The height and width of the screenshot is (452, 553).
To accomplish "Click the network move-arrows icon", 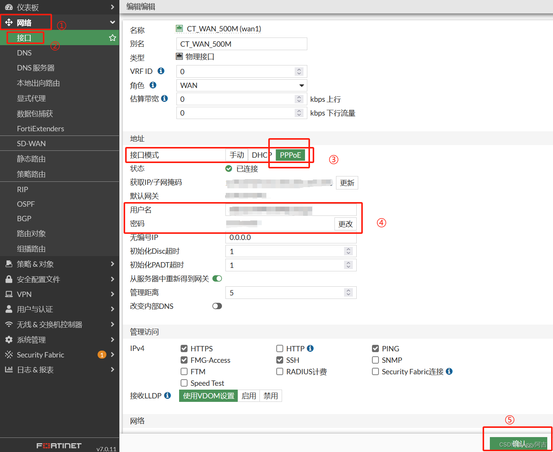I will (x=9, y=23).
